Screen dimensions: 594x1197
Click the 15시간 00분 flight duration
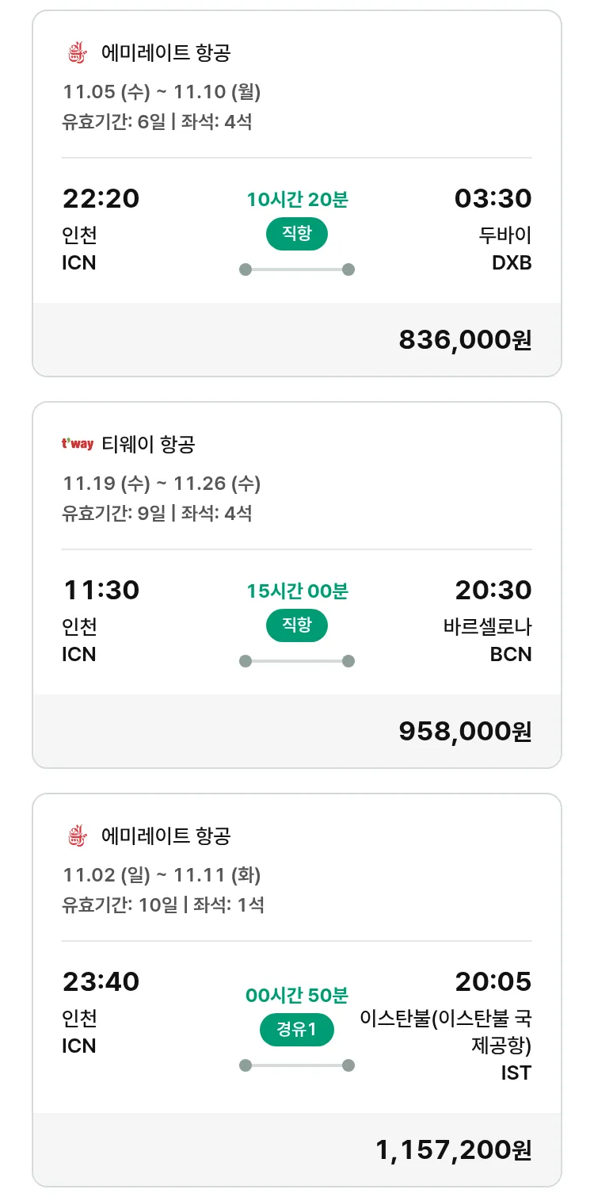coord(297,591)
